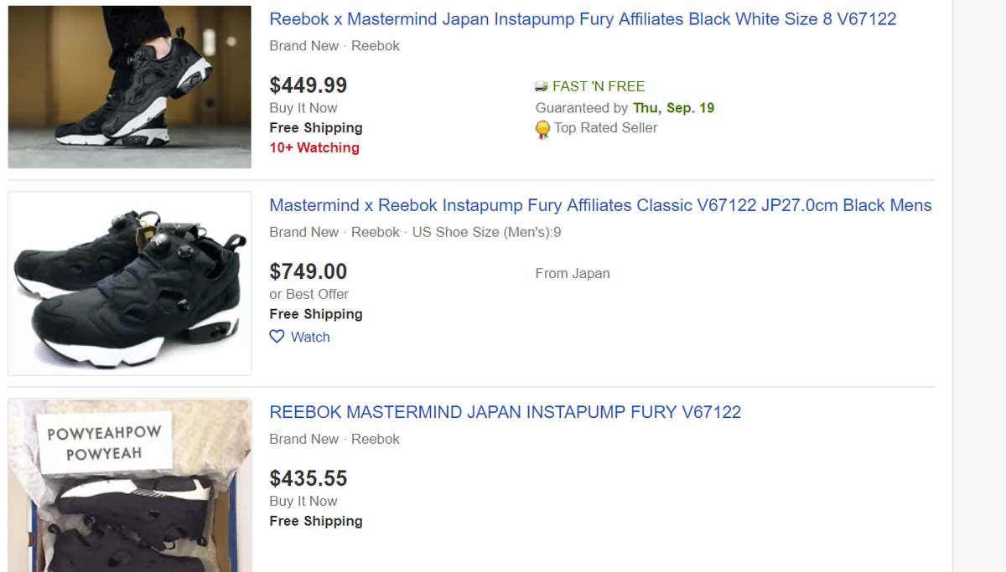Click the or Best Offer text

(x=309, y=294)
